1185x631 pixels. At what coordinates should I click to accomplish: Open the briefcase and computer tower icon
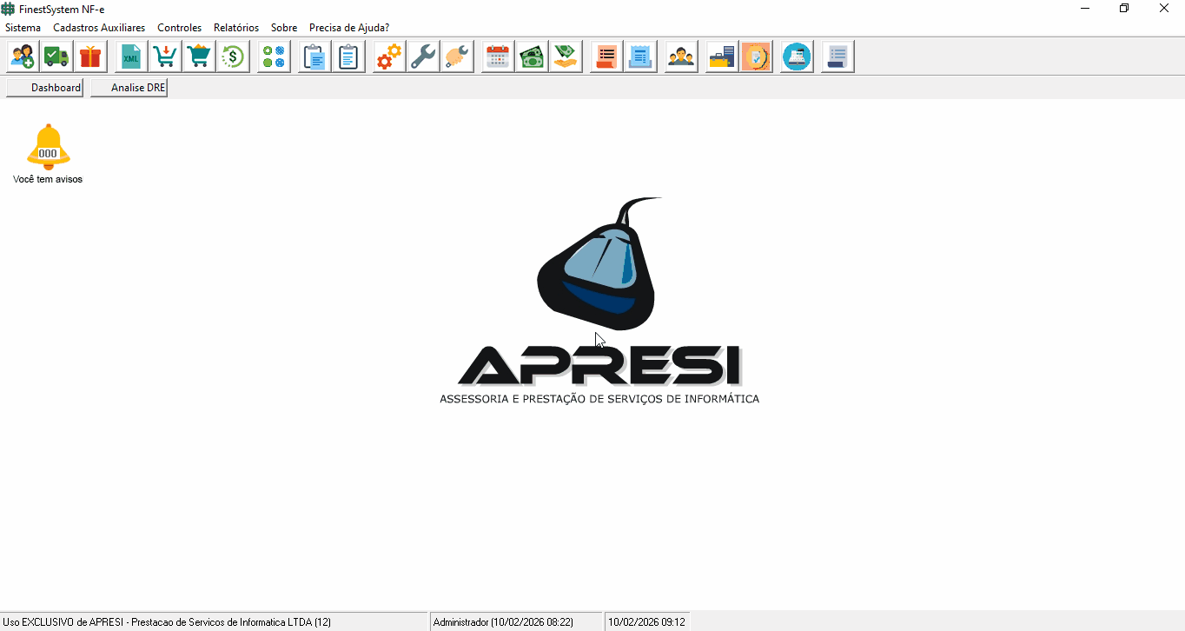(721, 57)
